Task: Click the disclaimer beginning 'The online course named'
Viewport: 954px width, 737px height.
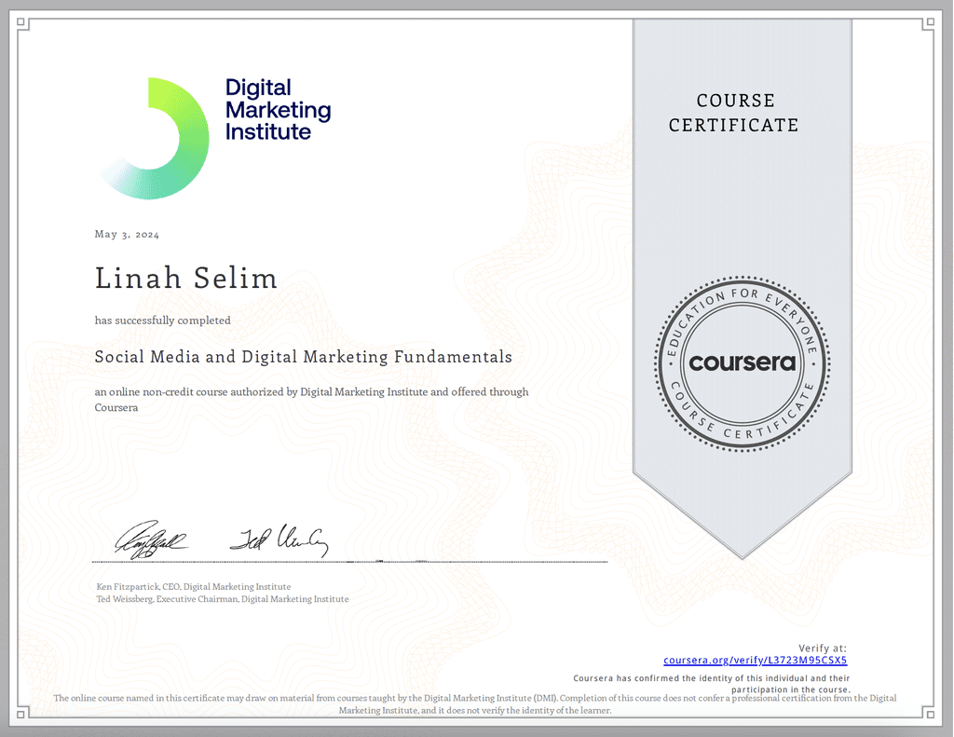Action: click(x=475, y=704)
